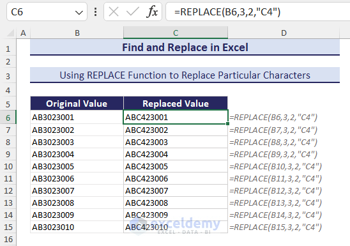350x246 pixels.
Task: Select column A header
Action: [23, 33]
